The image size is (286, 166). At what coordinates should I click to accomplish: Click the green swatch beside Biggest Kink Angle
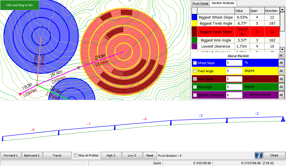coord(194,40)
